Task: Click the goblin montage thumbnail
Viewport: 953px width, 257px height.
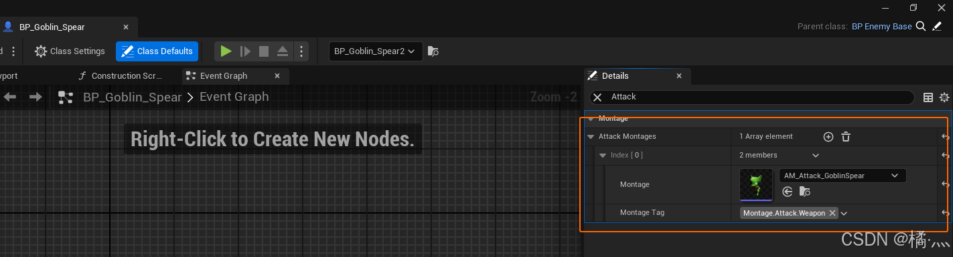Action: (x=756, y=185)
